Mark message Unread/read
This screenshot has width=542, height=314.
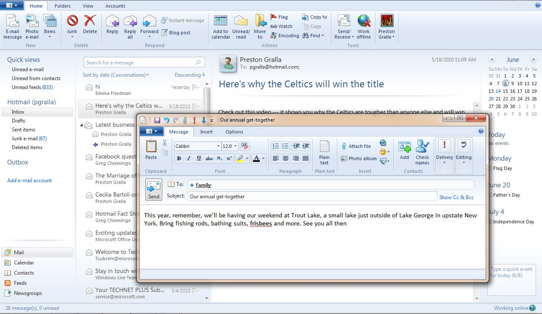pyautogui.click(x=241, y=27)
